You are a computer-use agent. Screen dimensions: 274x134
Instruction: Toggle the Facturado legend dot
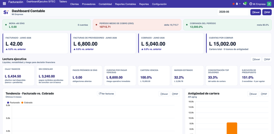[x=8, y=103]
